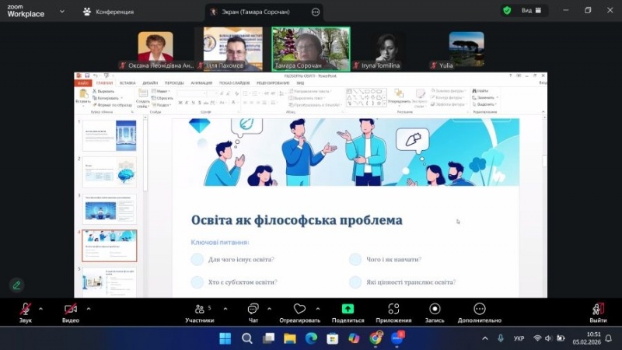Unmute microphone with the Звук button
The width and height of the screenshot is (622, 350).
[x=26, y=310]
